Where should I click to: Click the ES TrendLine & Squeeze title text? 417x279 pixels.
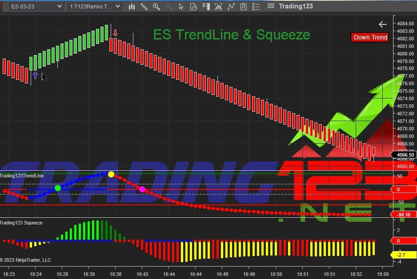pos(232,35)
